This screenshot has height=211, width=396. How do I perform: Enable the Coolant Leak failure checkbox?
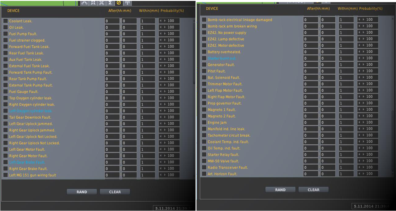coord(6,21)
